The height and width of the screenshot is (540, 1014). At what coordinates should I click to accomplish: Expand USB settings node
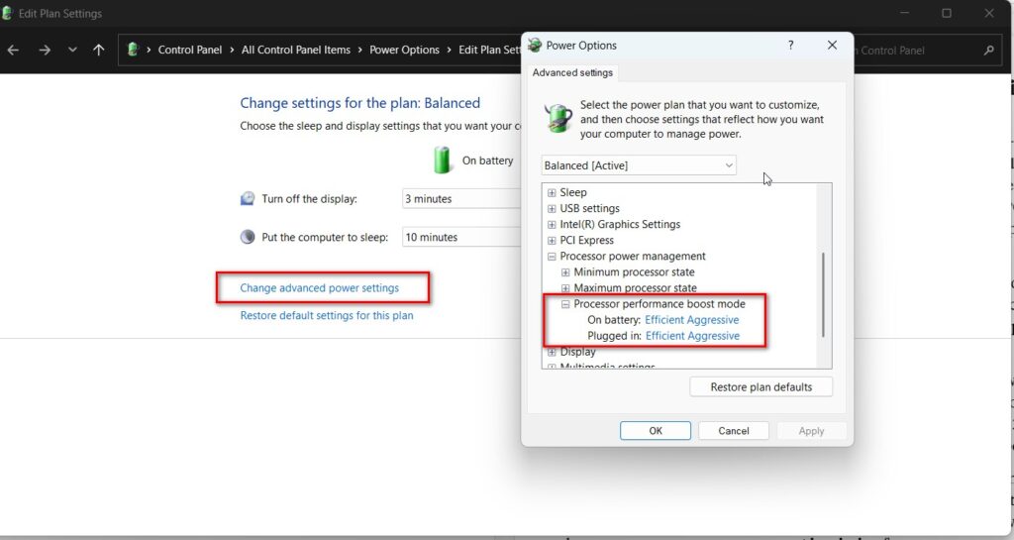pyautogui.click(x=552, y=208)
